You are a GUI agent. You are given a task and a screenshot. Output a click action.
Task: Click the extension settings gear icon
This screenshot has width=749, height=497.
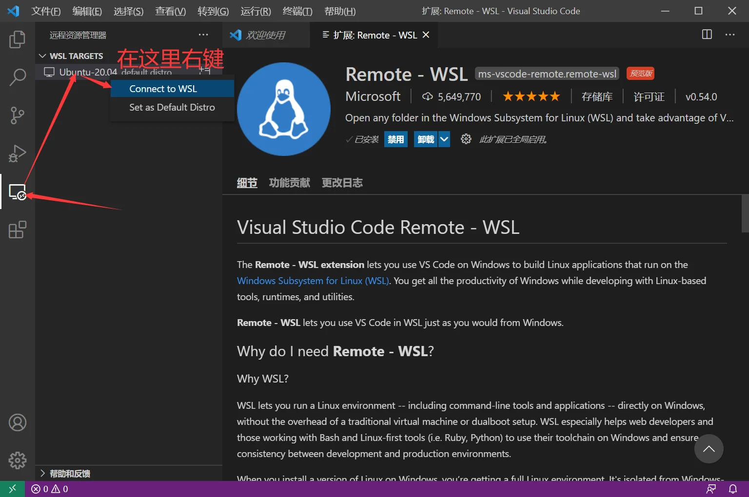[x=466, y=139]
